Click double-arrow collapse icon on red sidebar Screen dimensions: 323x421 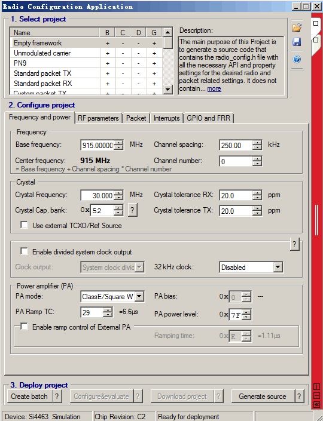click(x=316, y=404)
